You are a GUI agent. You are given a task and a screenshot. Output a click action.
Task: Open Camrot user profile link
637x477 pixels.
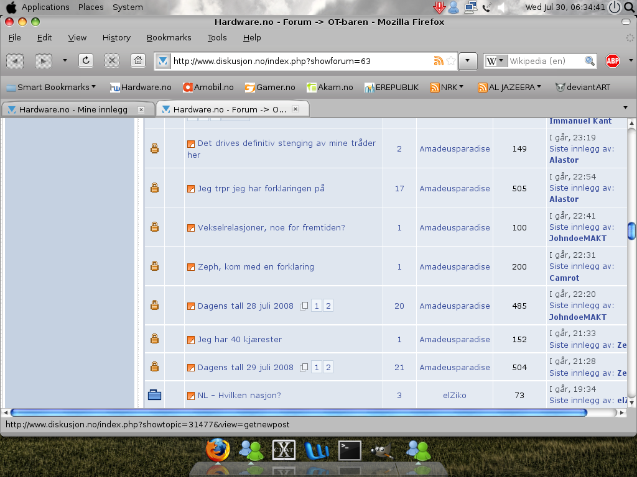[564, 278]
